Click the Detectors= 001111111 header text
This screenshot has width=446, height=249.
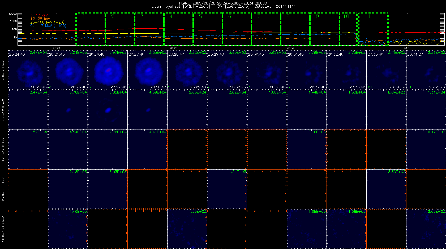coord(275,6)
